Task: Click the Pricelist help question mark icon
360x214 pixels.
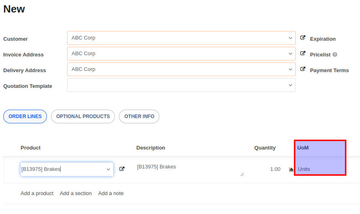Action: pyautogui.click(x=335, y=54)
